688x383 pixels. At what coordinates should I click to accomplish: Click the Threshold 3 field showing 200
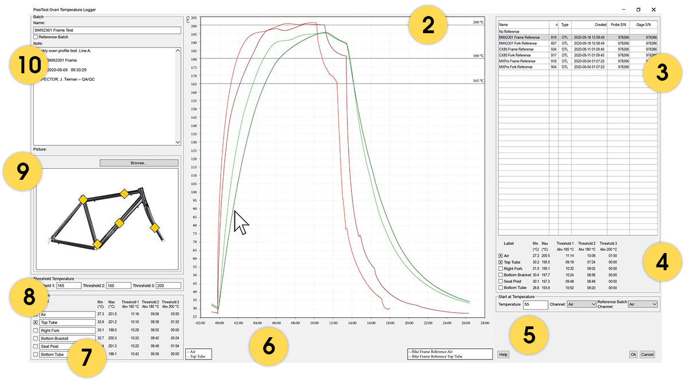[168, 285]
